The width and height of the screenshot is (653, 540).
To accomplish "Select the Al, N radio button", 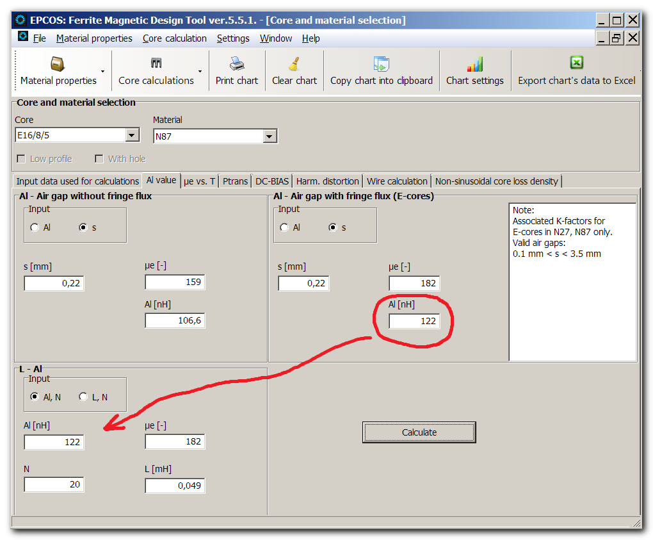I will 35,397.
